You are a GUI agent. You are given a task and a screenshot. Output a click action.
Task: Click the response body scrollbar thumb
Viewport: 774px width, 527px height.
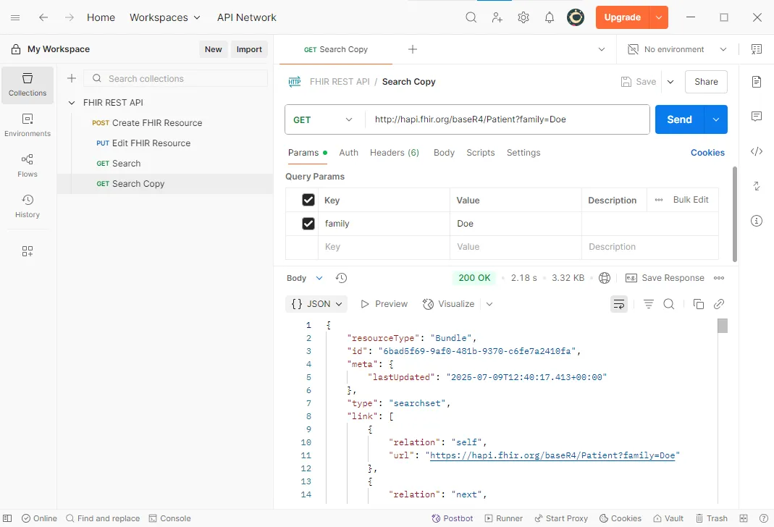tap(723, 326)
